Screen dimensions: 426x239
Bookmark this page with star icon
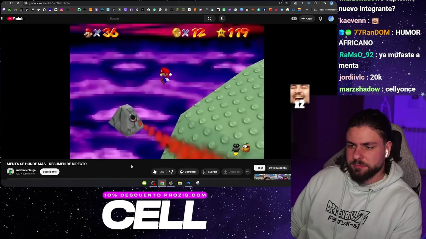click(x=287, y=3)
